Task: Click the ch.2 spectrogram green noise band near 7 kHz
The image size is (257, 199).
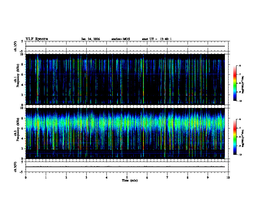Action: point(125,123)
